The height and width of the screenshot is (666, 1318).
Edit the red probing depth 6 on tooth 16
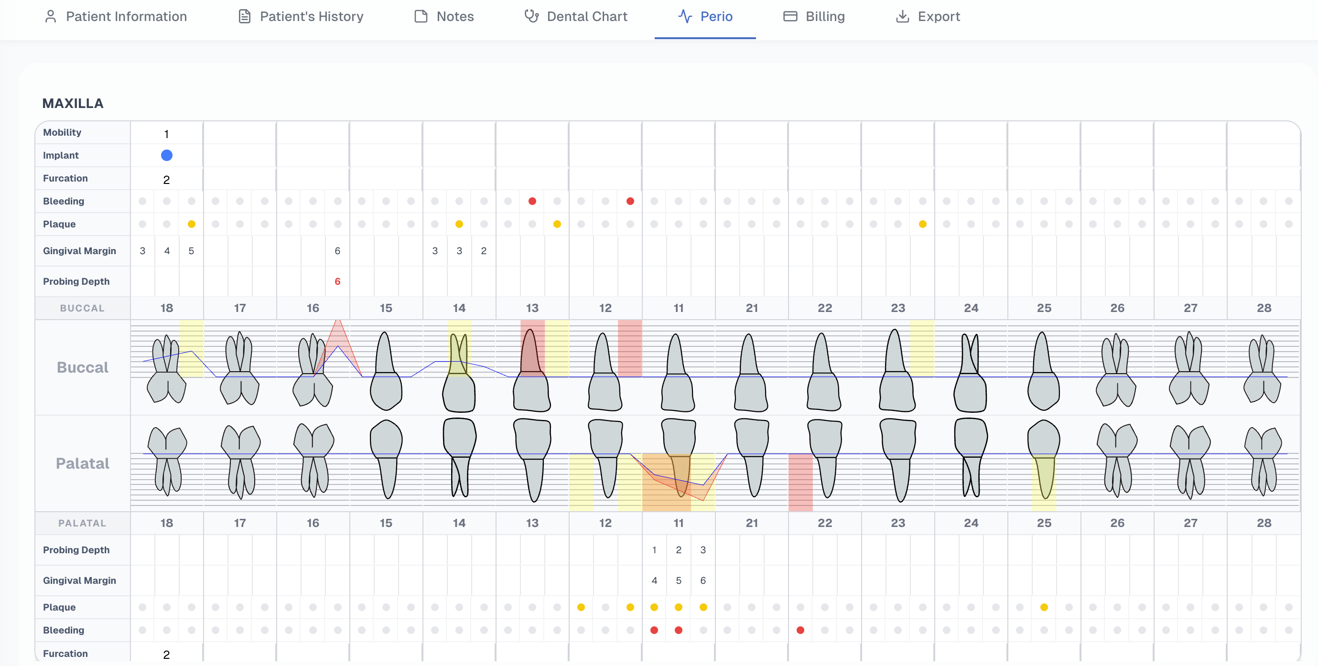point(337,281)
